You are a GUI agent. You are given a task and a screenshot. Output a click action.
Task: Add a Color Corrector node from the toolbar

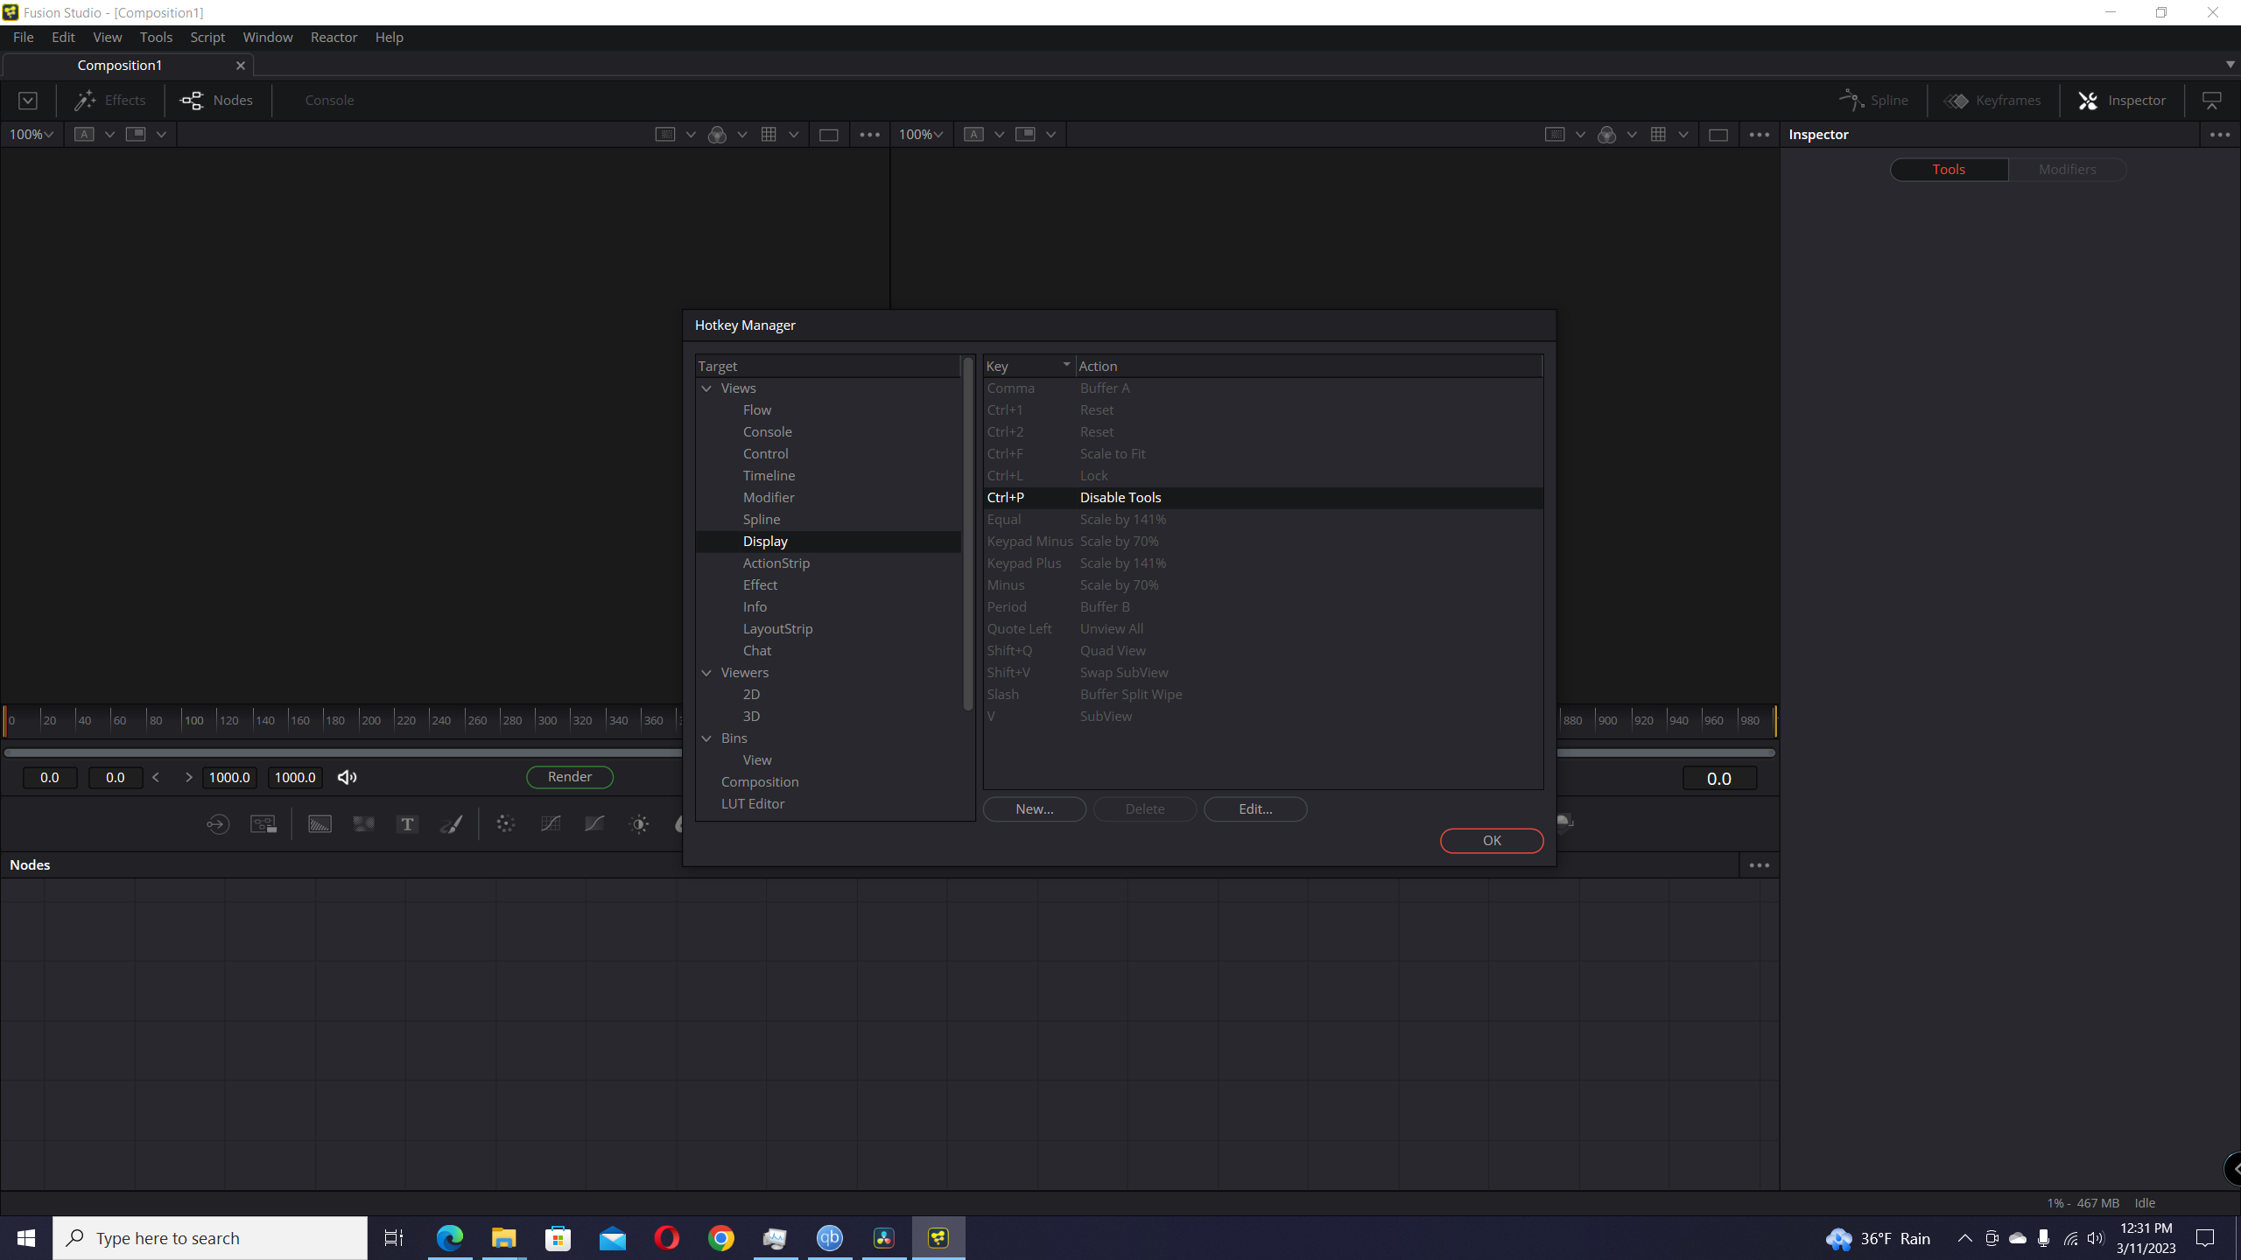pos(506,823)
